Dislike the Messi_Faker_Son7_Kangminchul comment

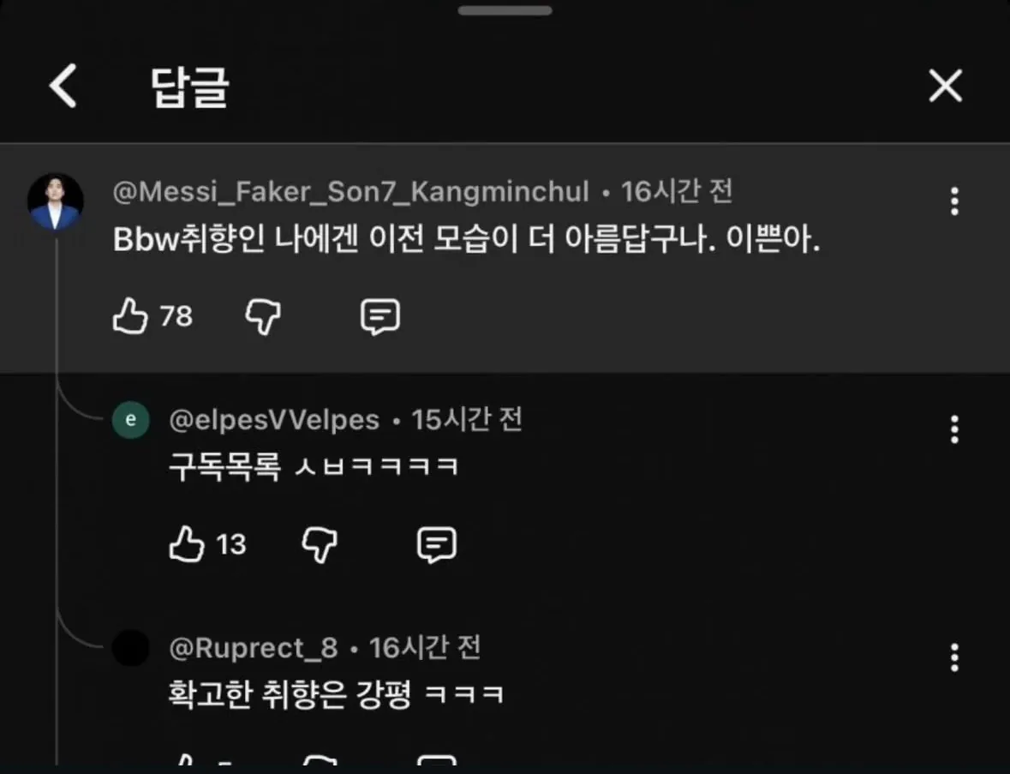pos(263,316)
